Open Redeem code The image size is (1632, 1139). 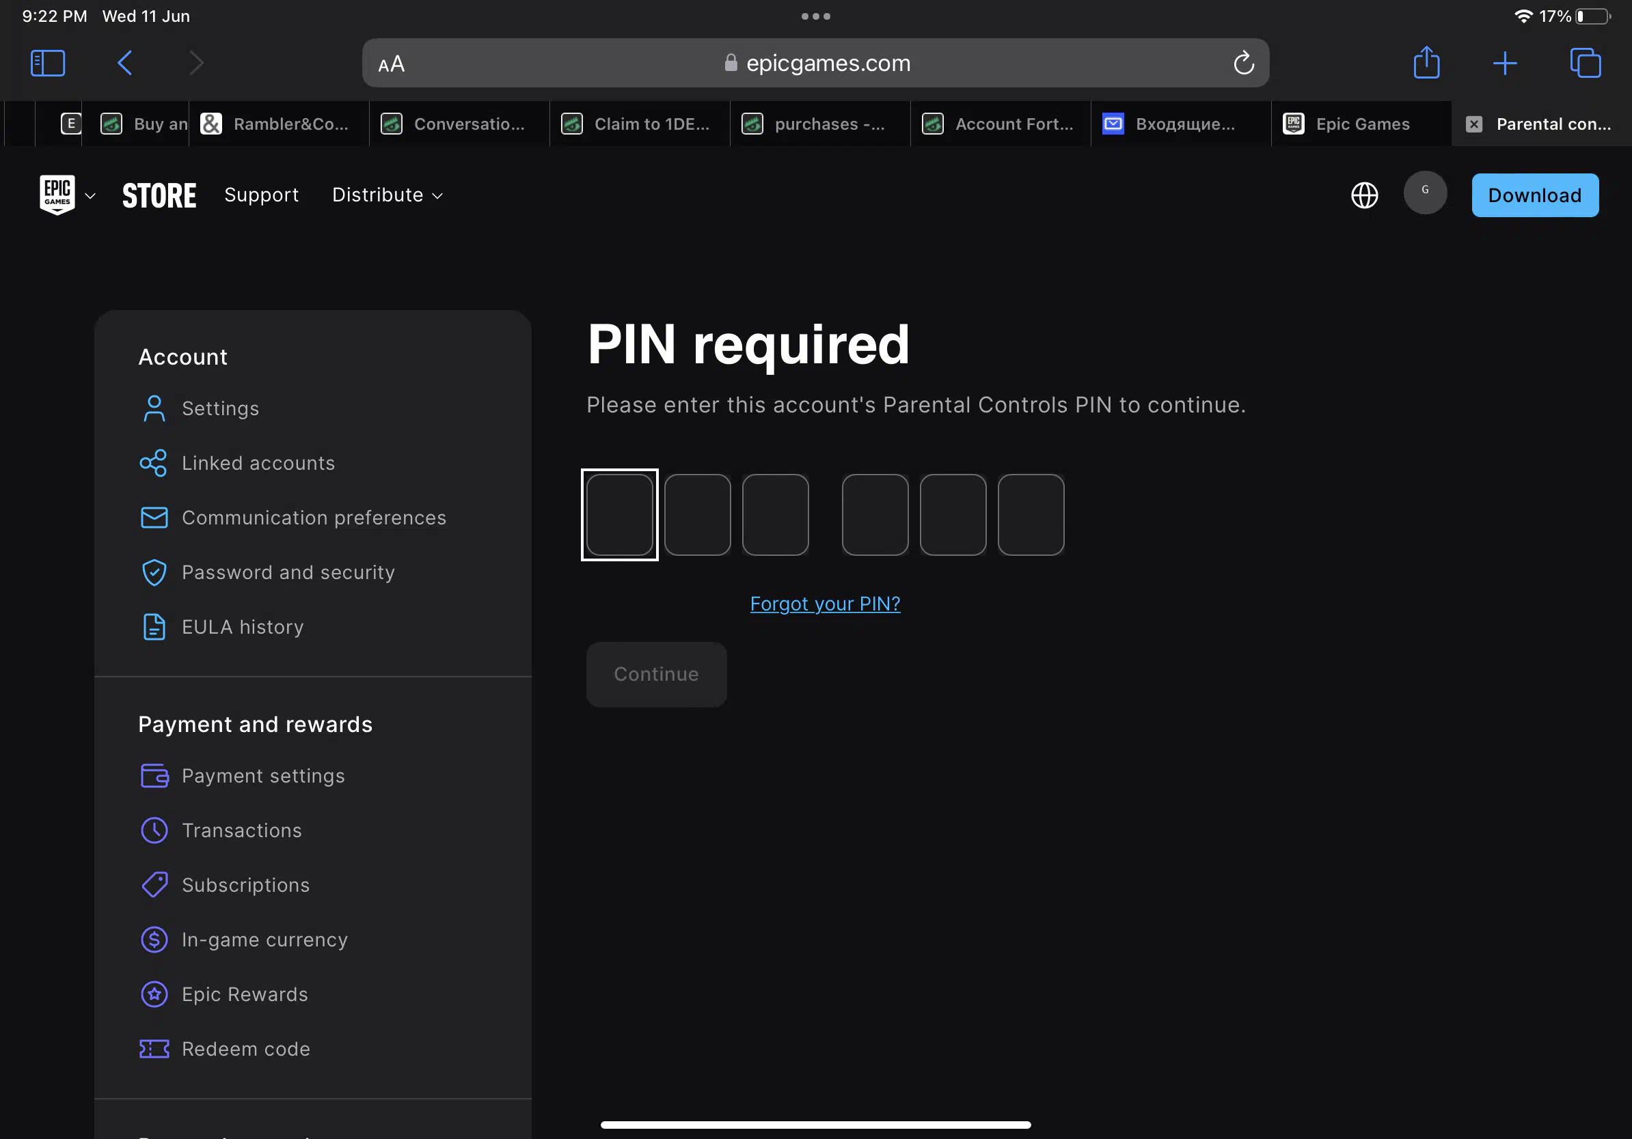coord(246,1049)
